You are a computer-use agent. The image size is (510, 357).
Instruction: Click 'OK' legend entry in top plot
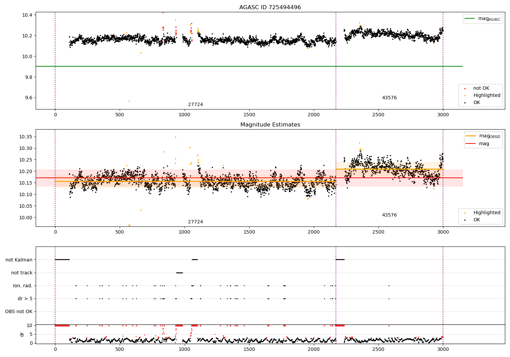point(477,103)
